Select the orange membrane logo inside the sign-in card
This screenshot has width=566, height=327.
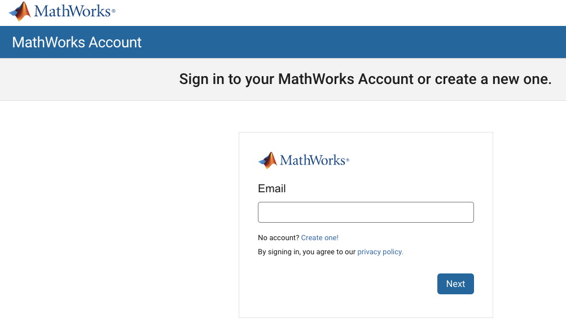click(267, 160)
